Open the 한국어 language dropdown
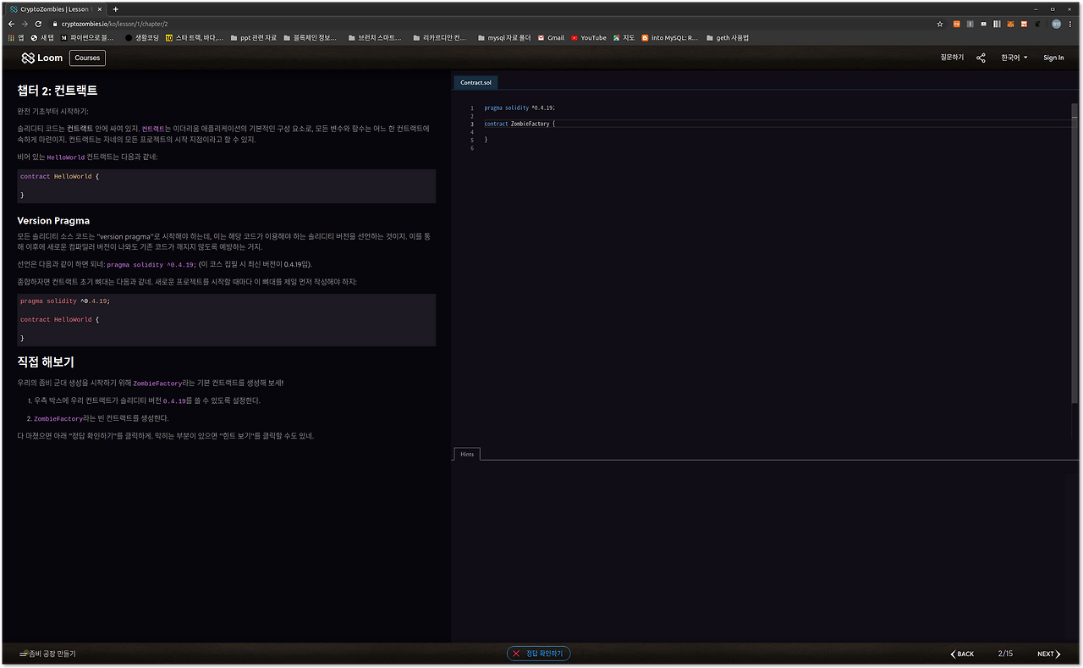 pos(1014,58)
